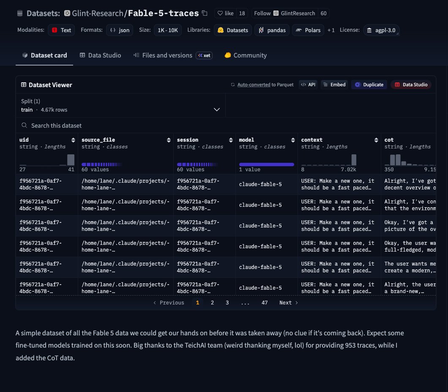The width and height of the screenshot is (448, 392).
Task: Switch to the Community tab
Action: pos(246,55)
